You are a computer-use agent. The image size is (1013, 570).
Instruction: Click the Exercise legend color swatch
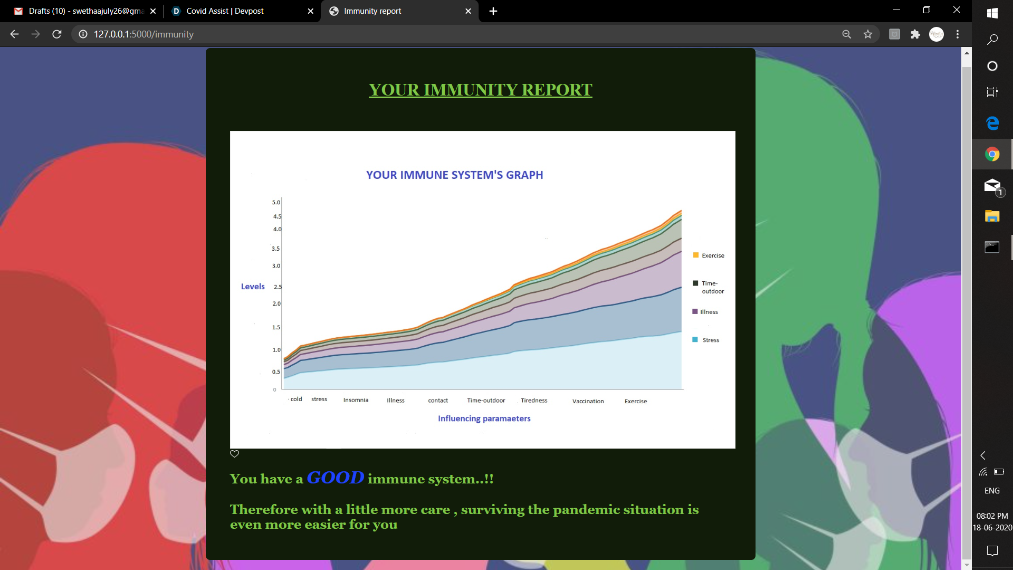pos(695,255)
